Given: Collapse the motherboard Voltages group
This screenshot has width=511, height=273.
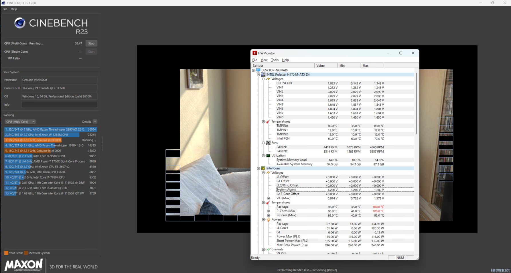Looking at the screenshot, I should click(263, 79).
